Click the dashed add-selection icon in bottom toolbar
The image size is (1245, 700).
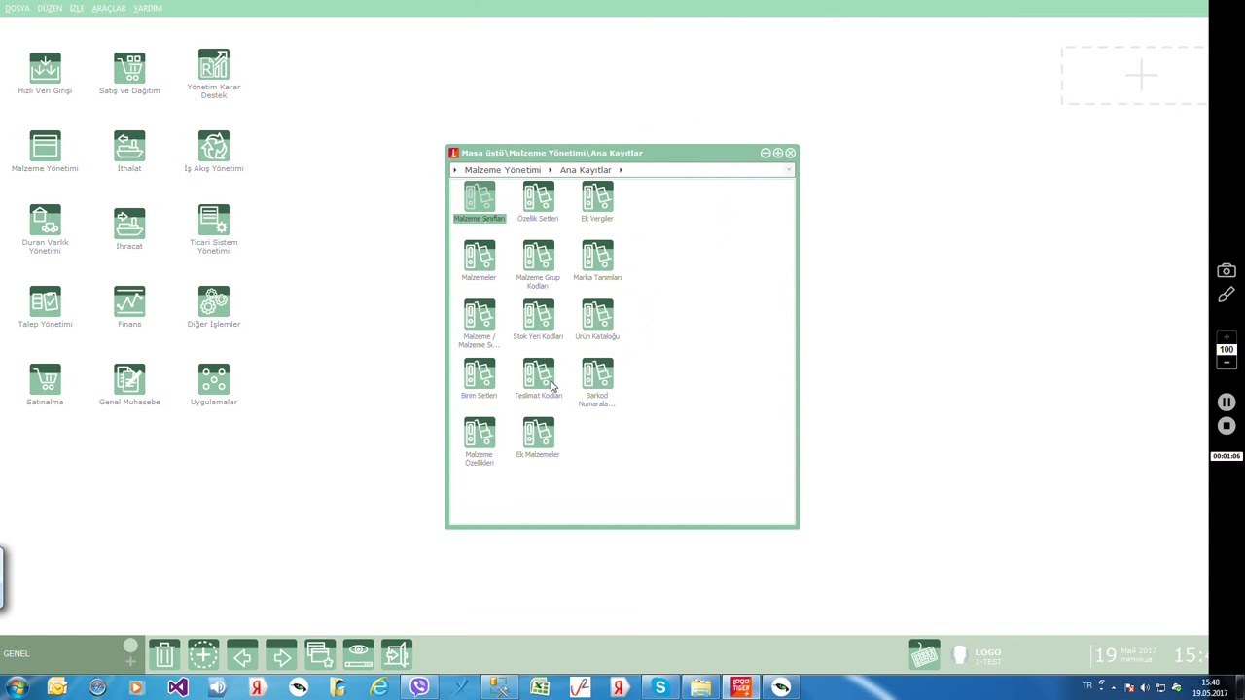[x=203, y=654]
